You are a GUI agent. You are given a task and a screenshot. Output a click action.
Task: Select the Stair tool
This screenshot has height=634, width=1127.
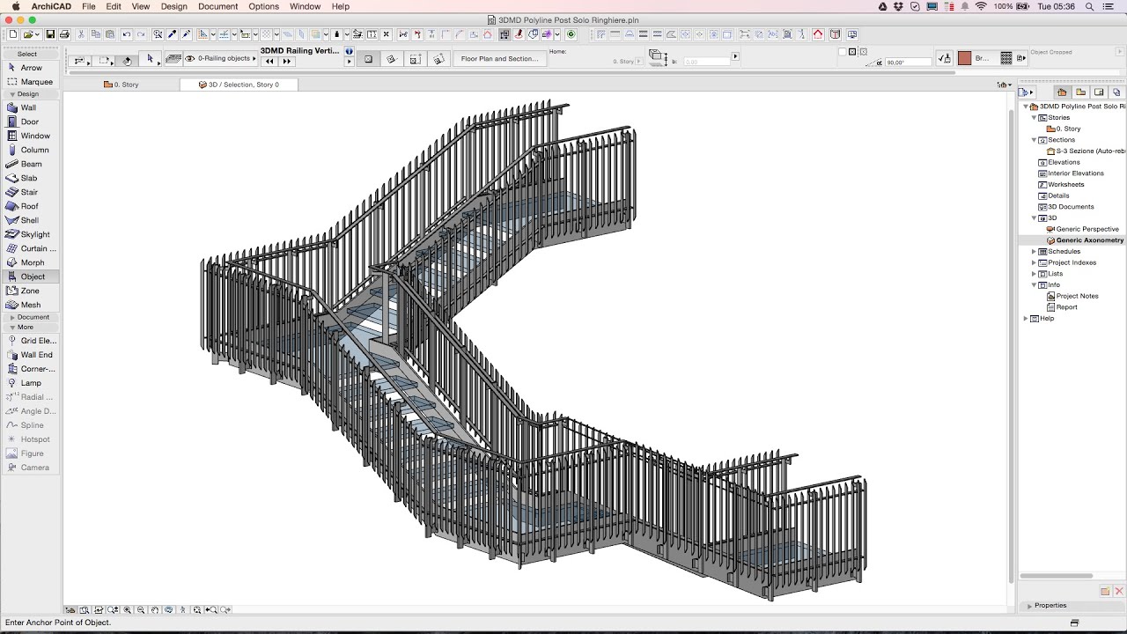[30, 192]
